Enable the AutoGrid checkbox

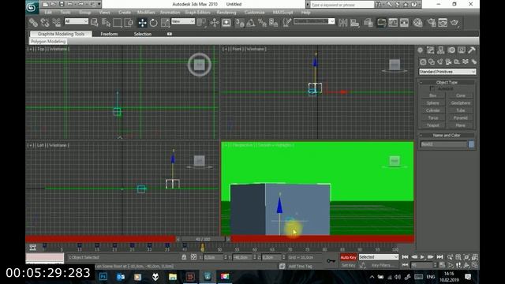[x=432, y=88]
